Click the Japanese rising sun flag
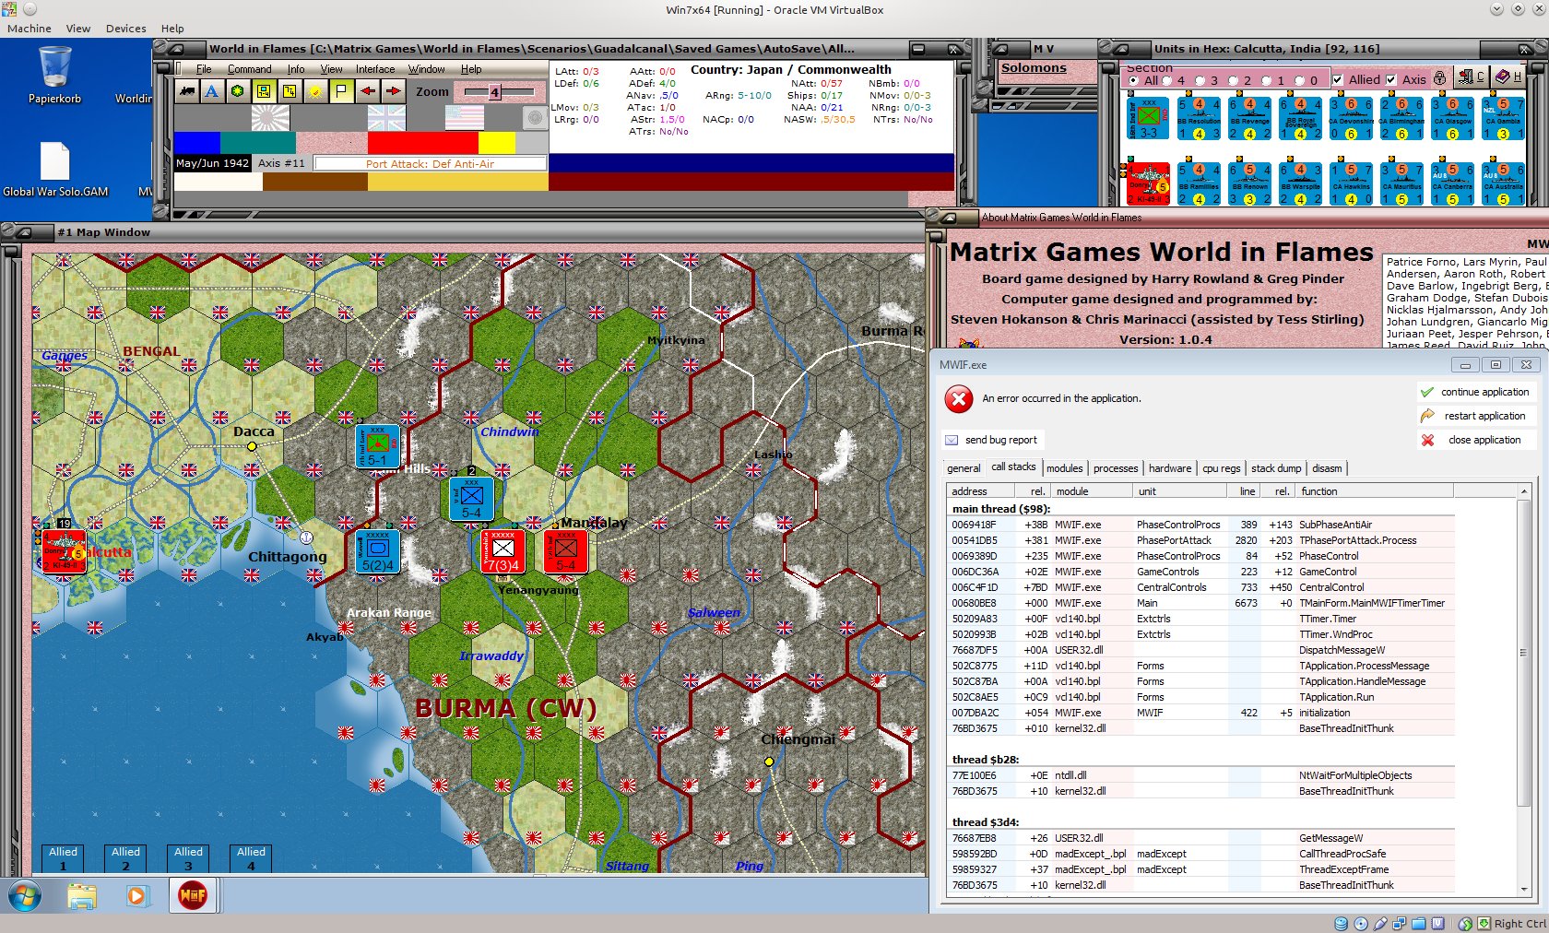1549x933 pixels. click(x=270, y=117)
